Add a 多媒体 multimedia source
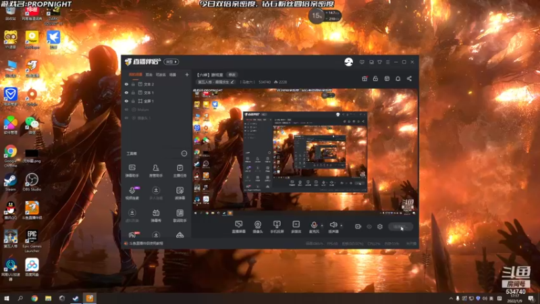 [296, 227]
